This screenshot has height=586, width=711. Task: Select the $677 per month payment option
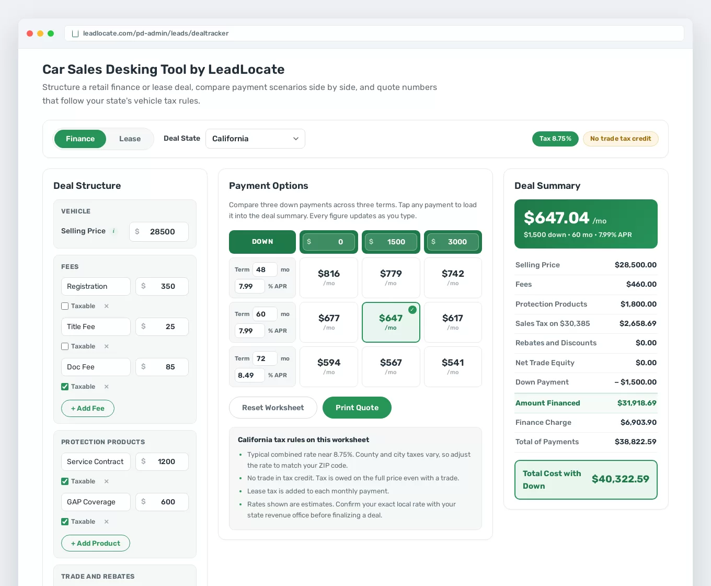[329, 322]
